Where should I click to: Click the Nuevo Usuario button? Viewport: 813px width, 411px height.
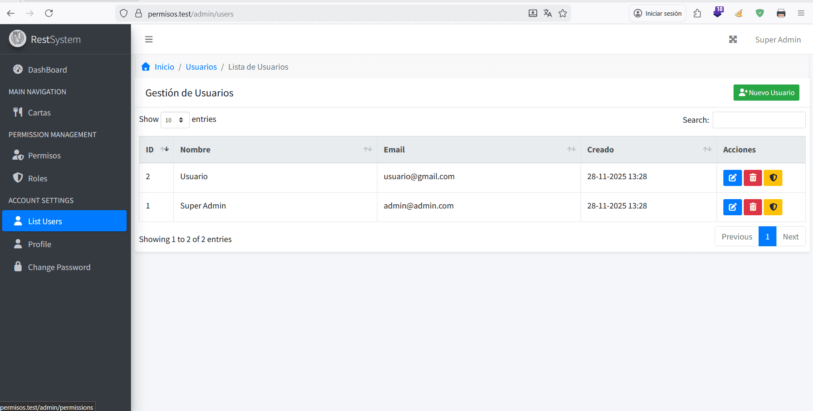(766, 93)
